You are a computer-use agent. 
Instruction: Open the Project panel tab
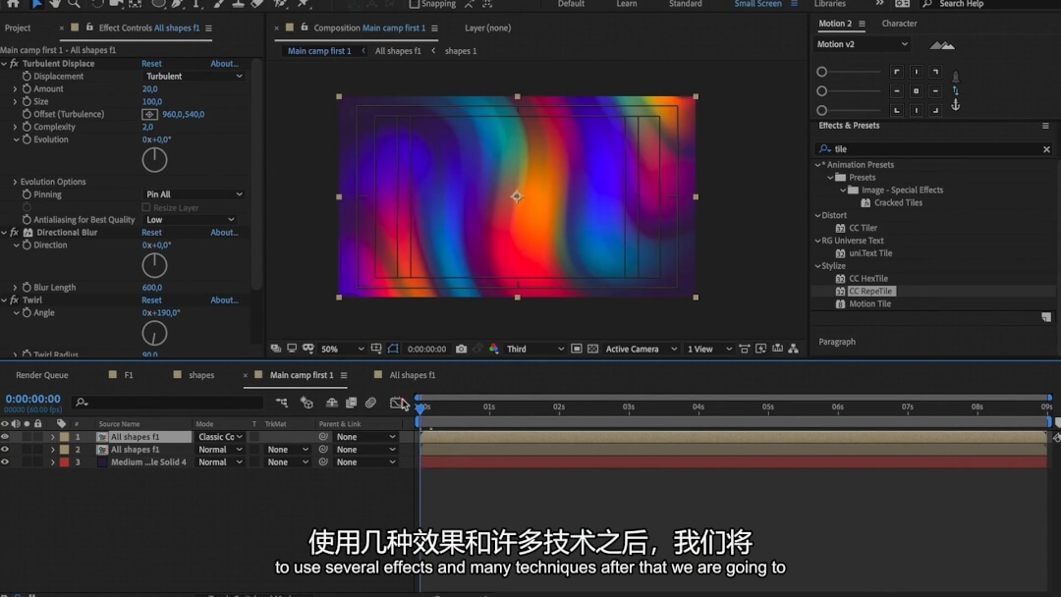tap(18, 28)
